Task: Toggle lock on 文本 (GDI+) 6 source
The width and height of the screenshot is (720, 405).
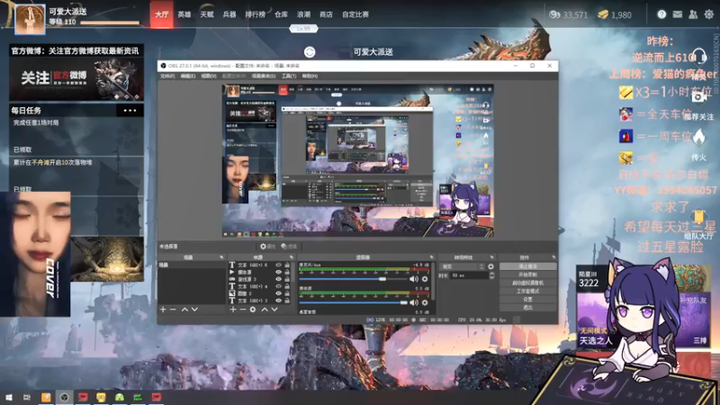Action: point(287,265)
